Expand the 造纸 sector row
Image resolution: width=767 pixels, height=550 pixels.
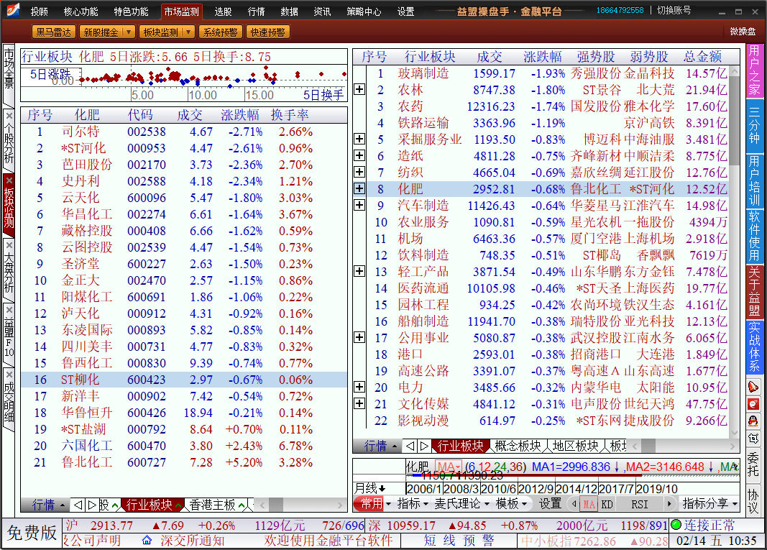pyautogui.click(x=359, y=155)
